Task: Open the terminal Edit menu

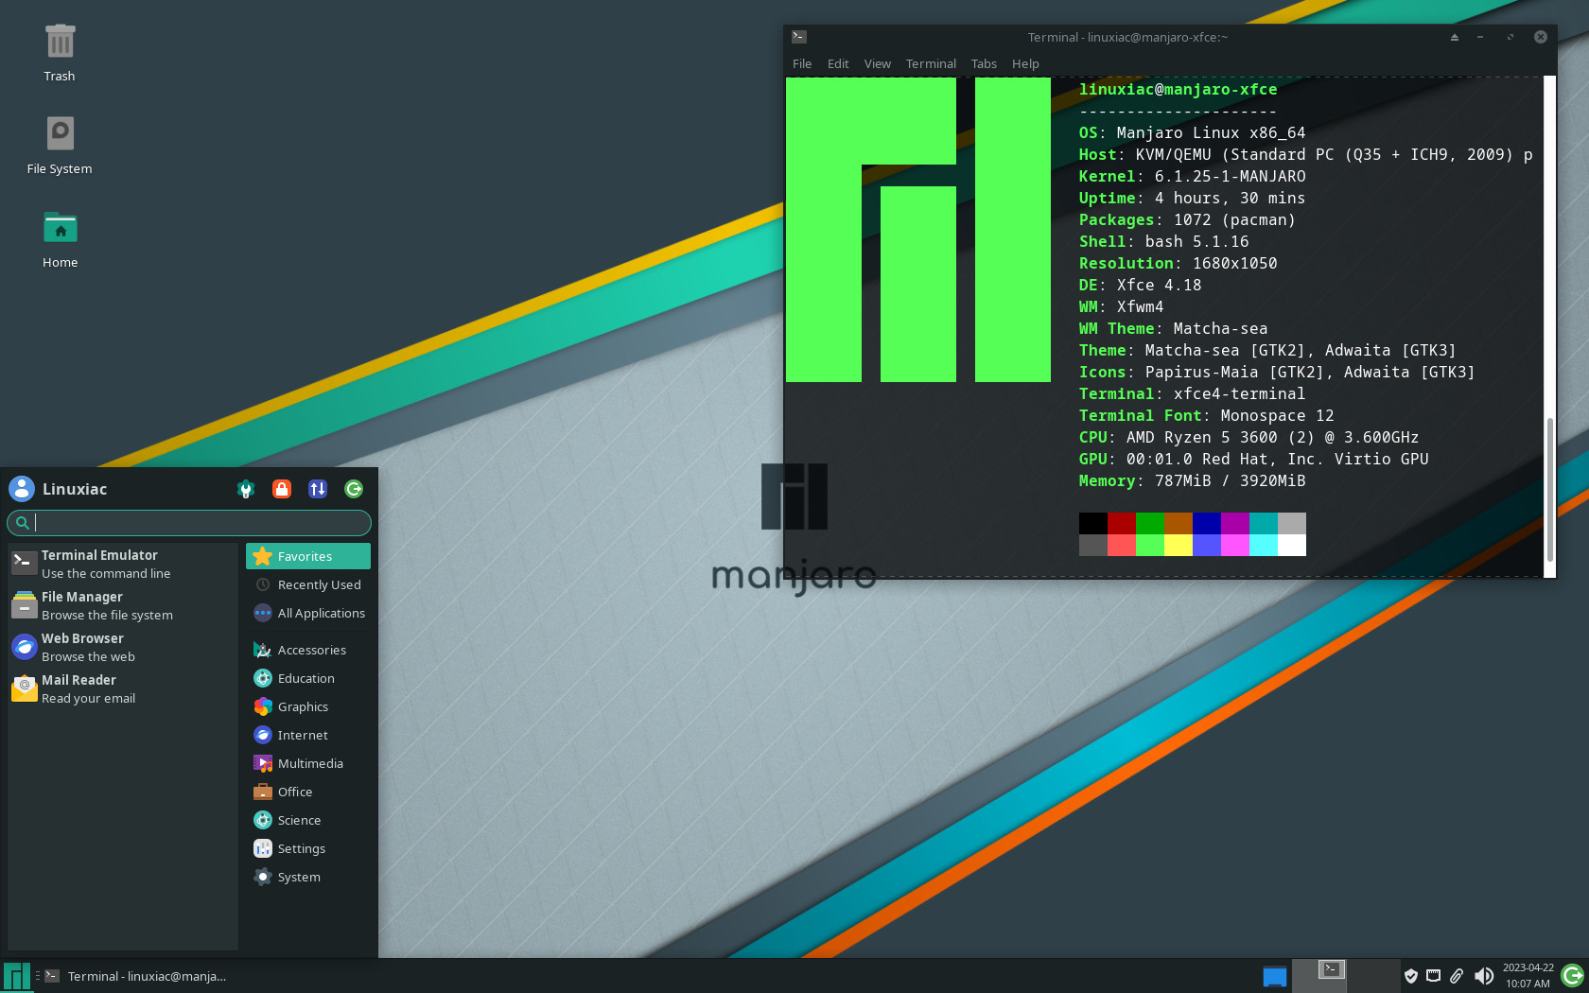Action: click(838, 63)
